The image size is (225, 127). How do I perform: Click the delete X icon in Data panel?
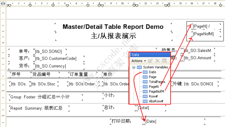pos(157,61)
